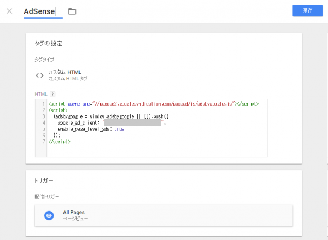Click the ページビュー trigger type text
328x240 pixels.
pos(75,219)
